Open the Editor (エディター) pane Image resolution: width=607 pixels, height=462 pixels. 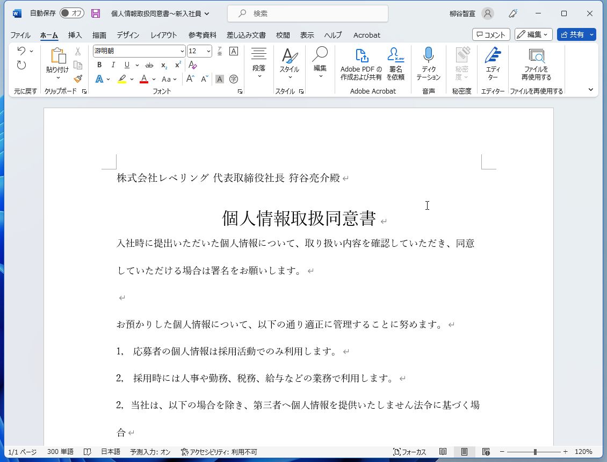click(x=493, y=63)
